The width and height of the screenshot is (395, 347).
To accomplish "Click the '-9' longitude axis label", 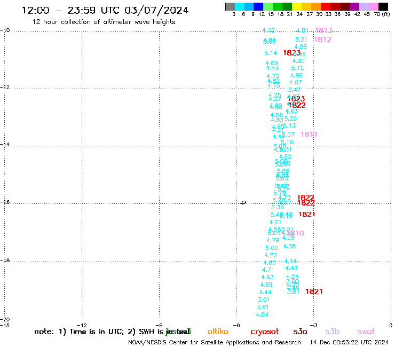I will [x=159, y=325].
